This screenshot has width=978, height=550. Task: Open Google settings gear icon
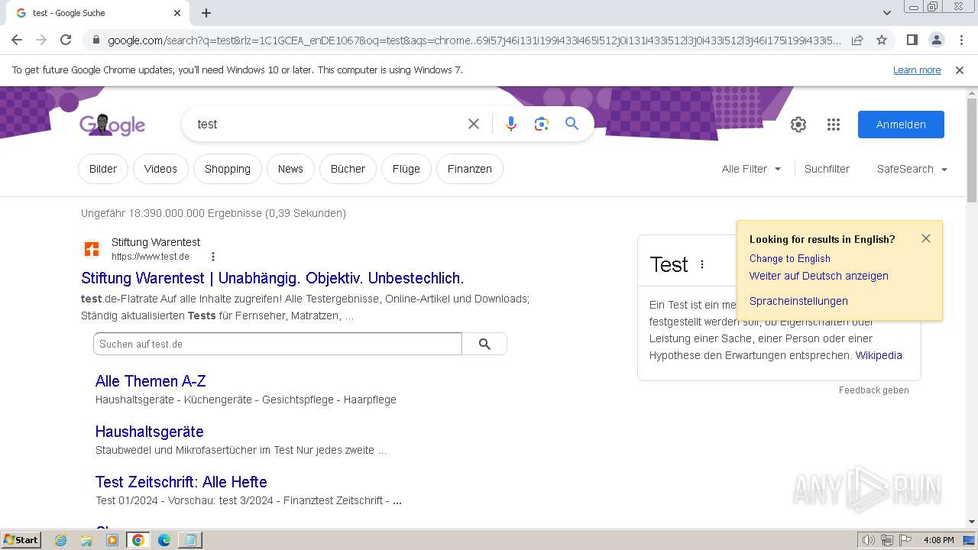(798, 125)
